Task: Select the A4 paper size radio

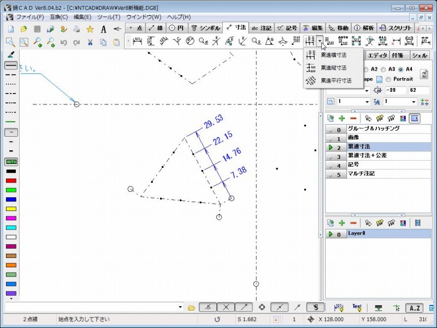Action: point(401,69)
